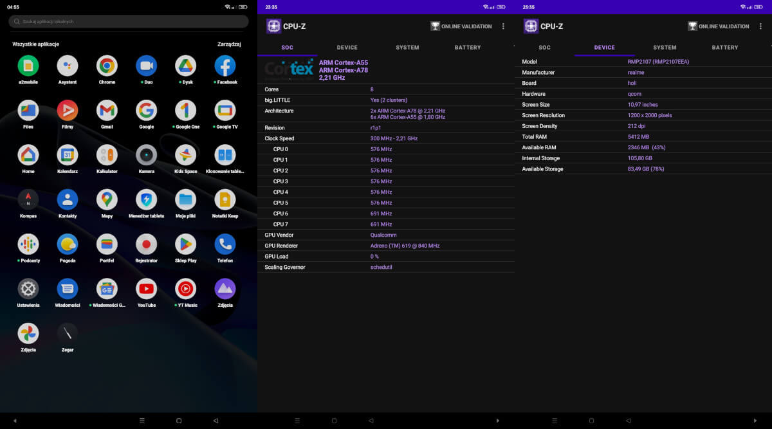This screenshot has width=772, height=429.
Task: Open the Mapy app
Action: (x=106, y=199)
